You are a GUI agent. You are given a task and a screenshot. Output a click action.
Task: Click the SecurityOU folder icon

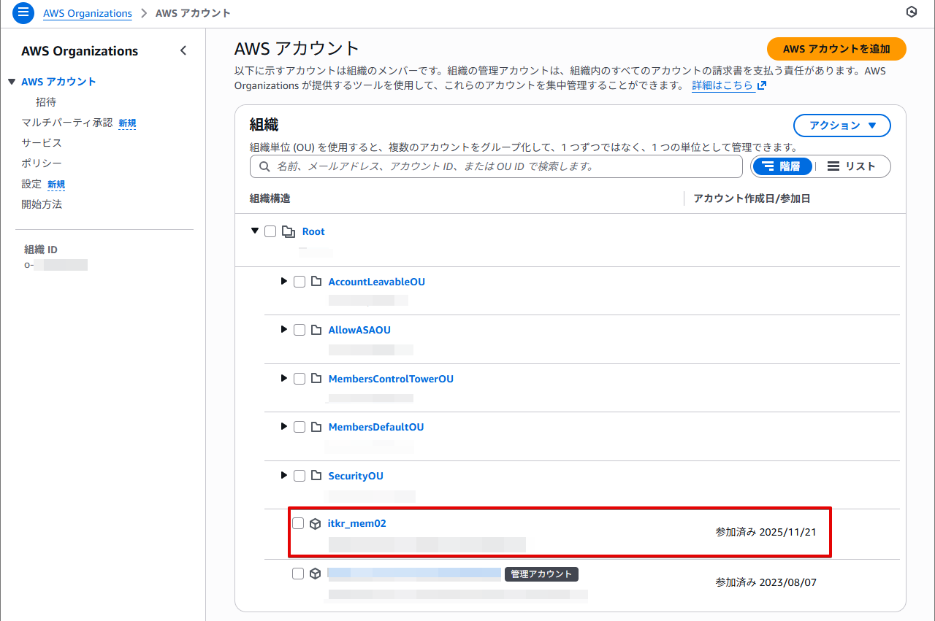tap(316, 476)
